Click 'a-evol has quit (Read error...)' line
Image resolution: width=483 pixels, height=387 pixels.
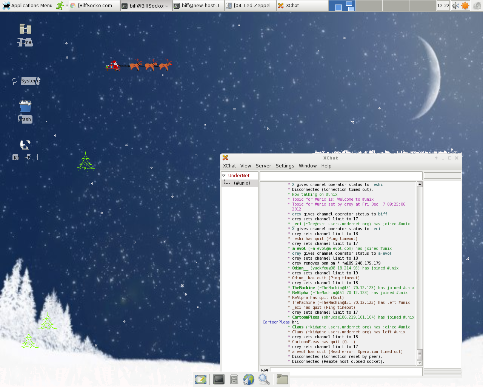click(347, 352)
